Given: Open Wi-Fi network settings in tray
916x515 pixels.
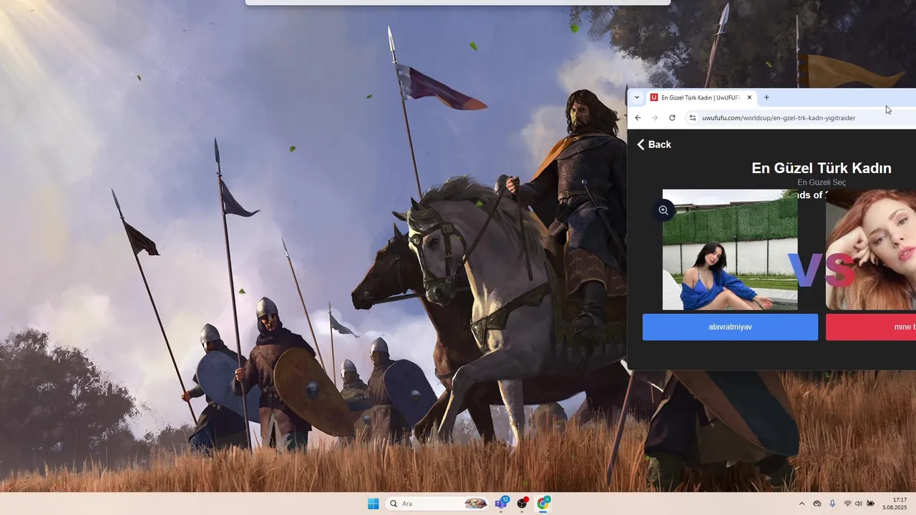Looking at the screenshot, I should point(847,504).
